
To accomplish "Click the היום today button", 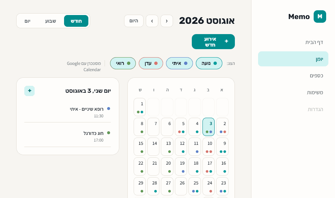I will tap(134, 21).
